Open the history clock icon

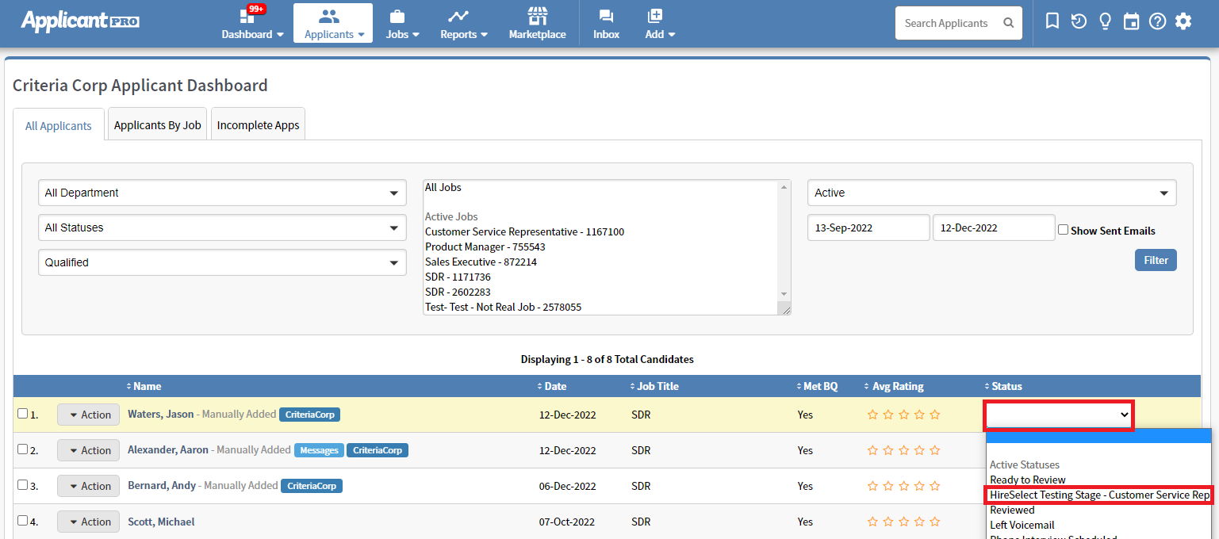click(1079, 21)
